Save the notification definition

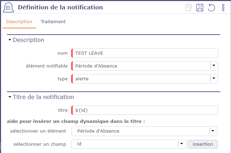click(x=200, y=8)
